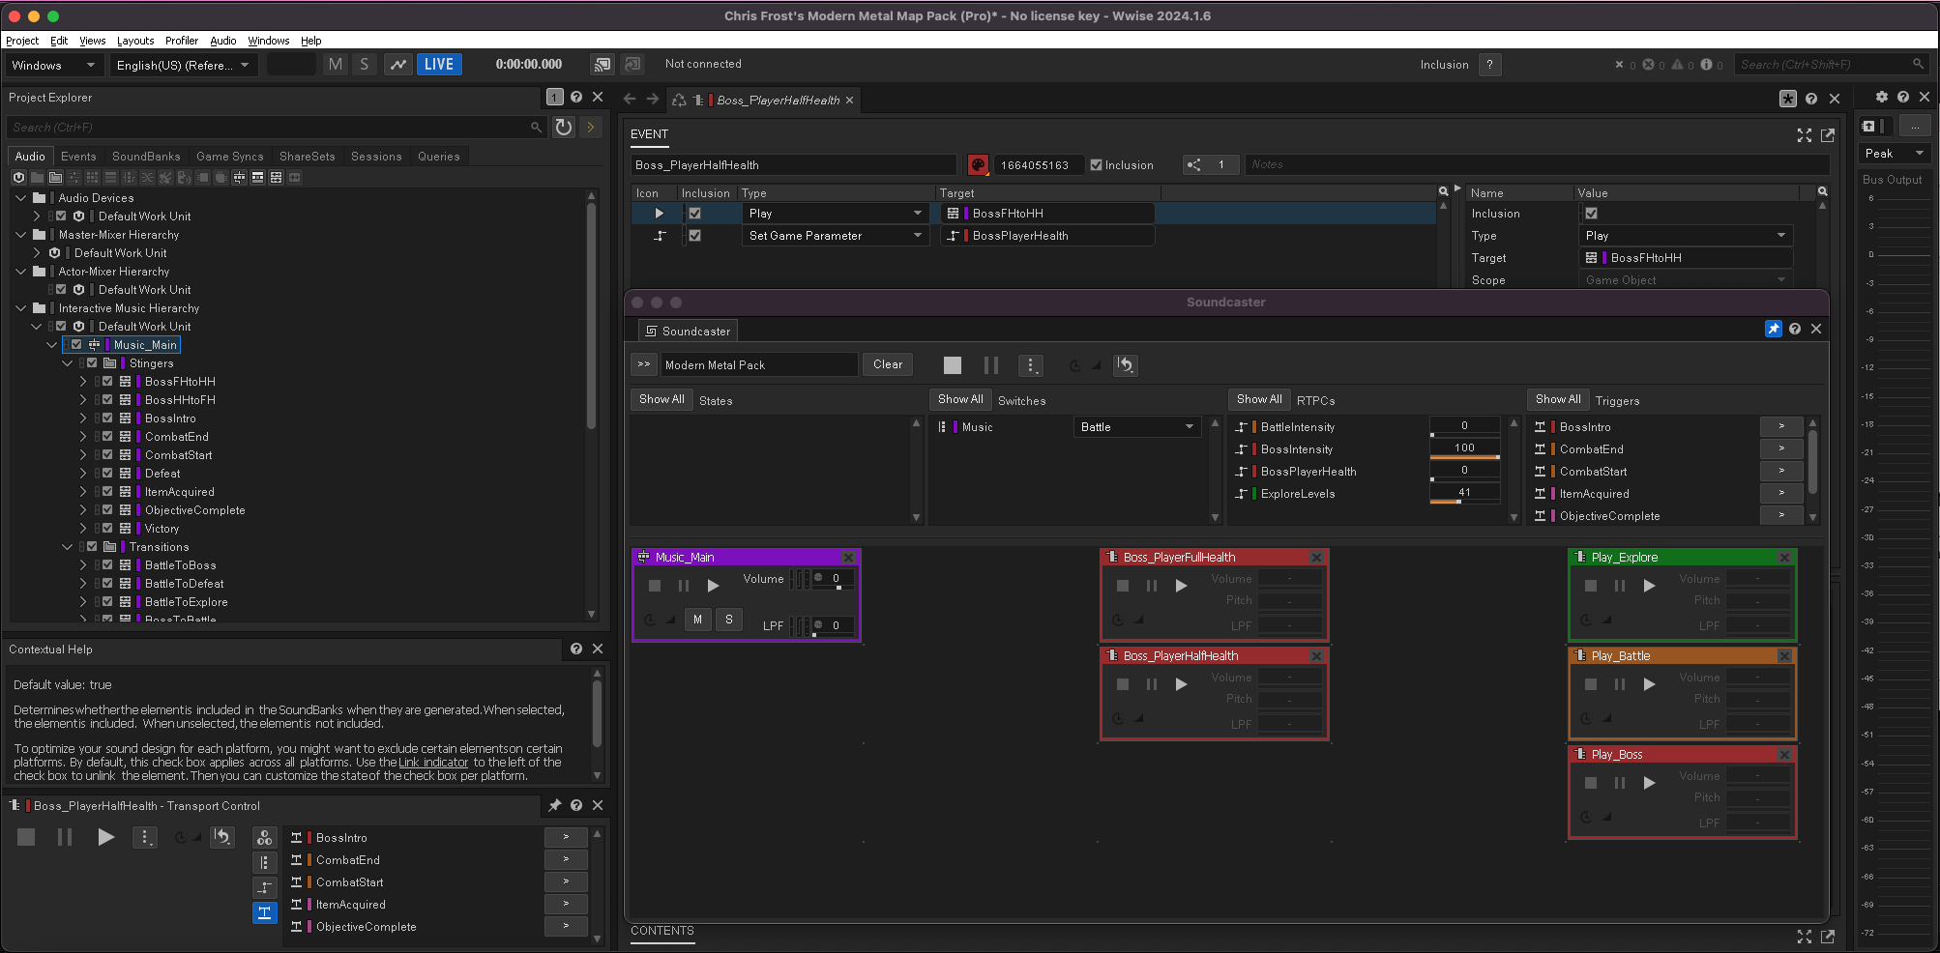Screen dimensions: 1940x953
Task: Click the Clear button in Soundcaster
Action: (x=887, y=364)
